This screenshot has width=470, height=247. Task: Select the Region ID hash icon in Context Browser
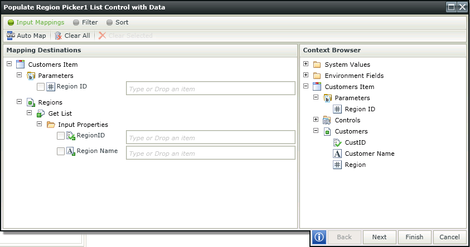(x=337, y=109)
